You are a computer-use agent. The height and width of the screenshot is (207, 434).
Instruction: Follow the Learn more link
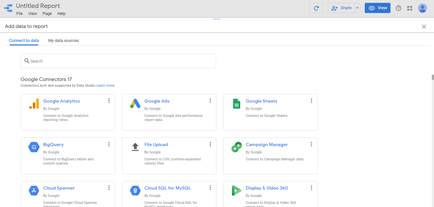coord(105,86)
